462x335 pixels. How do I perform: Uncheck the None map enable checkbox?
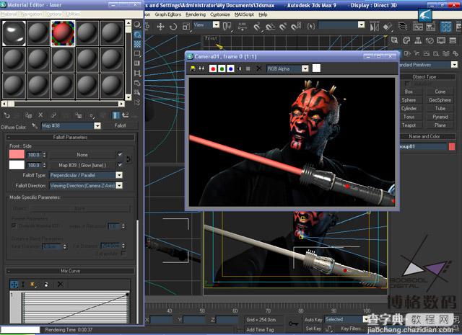coord(120,154)
